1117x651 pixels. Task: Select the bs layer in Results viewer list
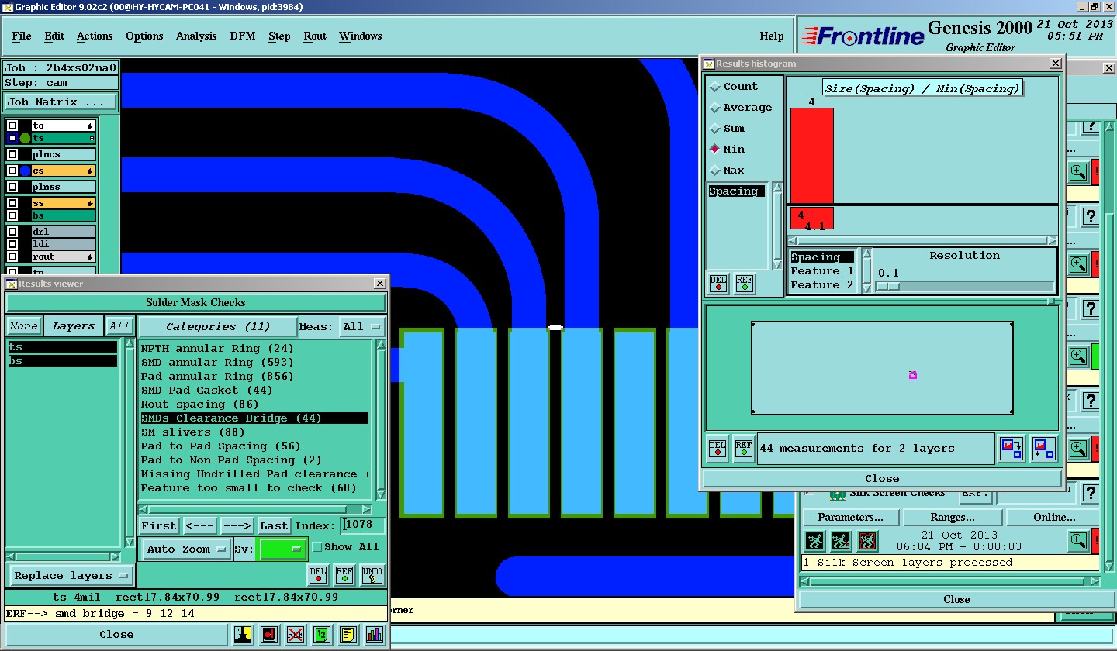pos(63,361)
